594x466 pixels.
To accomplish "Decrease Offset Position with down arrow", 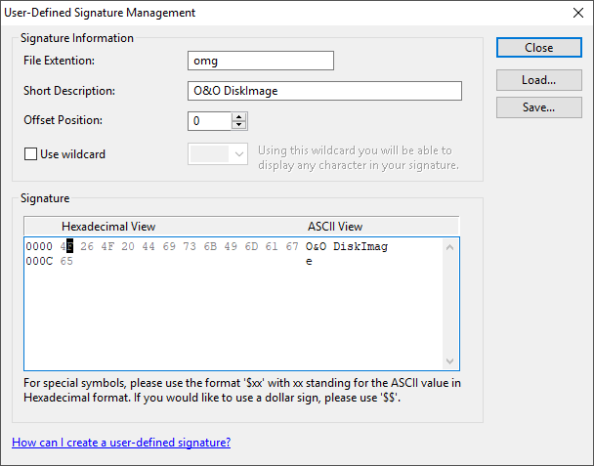I will (x=239, y=126).
